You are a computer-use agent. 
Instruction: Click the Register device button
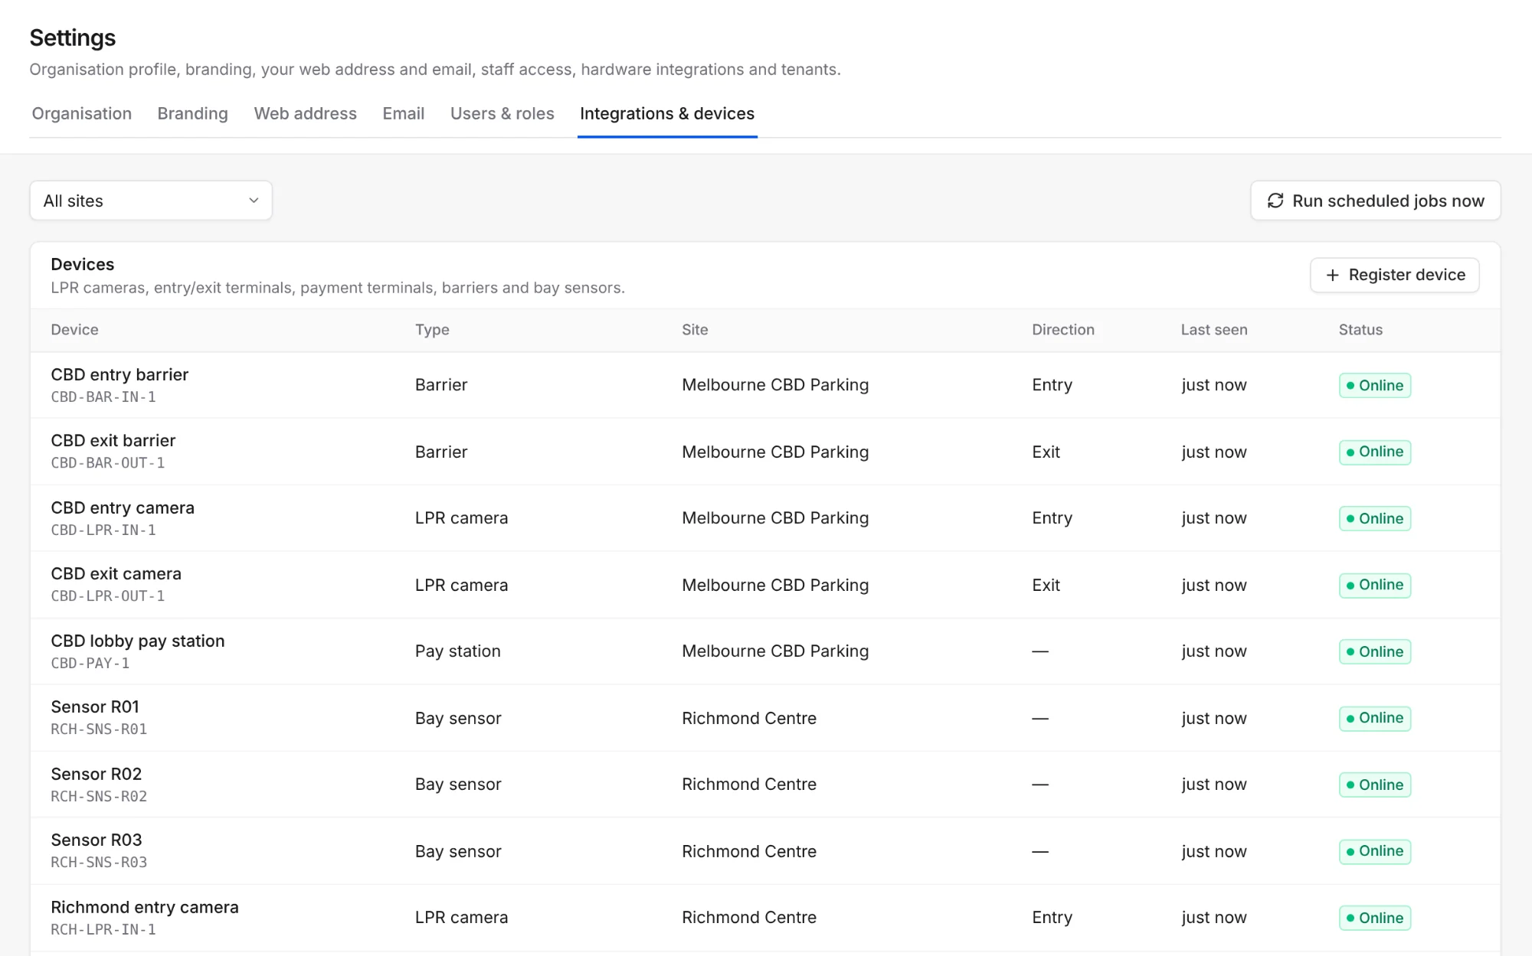click(x=1395, y=275)
